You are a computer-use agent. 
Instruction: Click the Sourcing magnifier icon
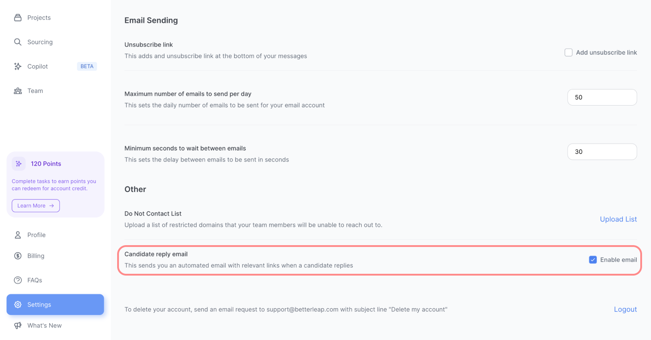[18, 42]
